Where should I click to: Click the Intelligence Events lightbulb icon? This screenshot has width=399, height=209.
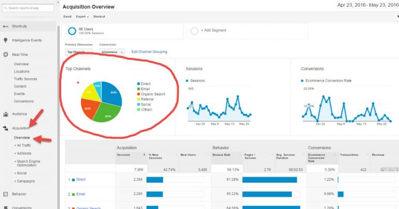[x=6, y=40]
